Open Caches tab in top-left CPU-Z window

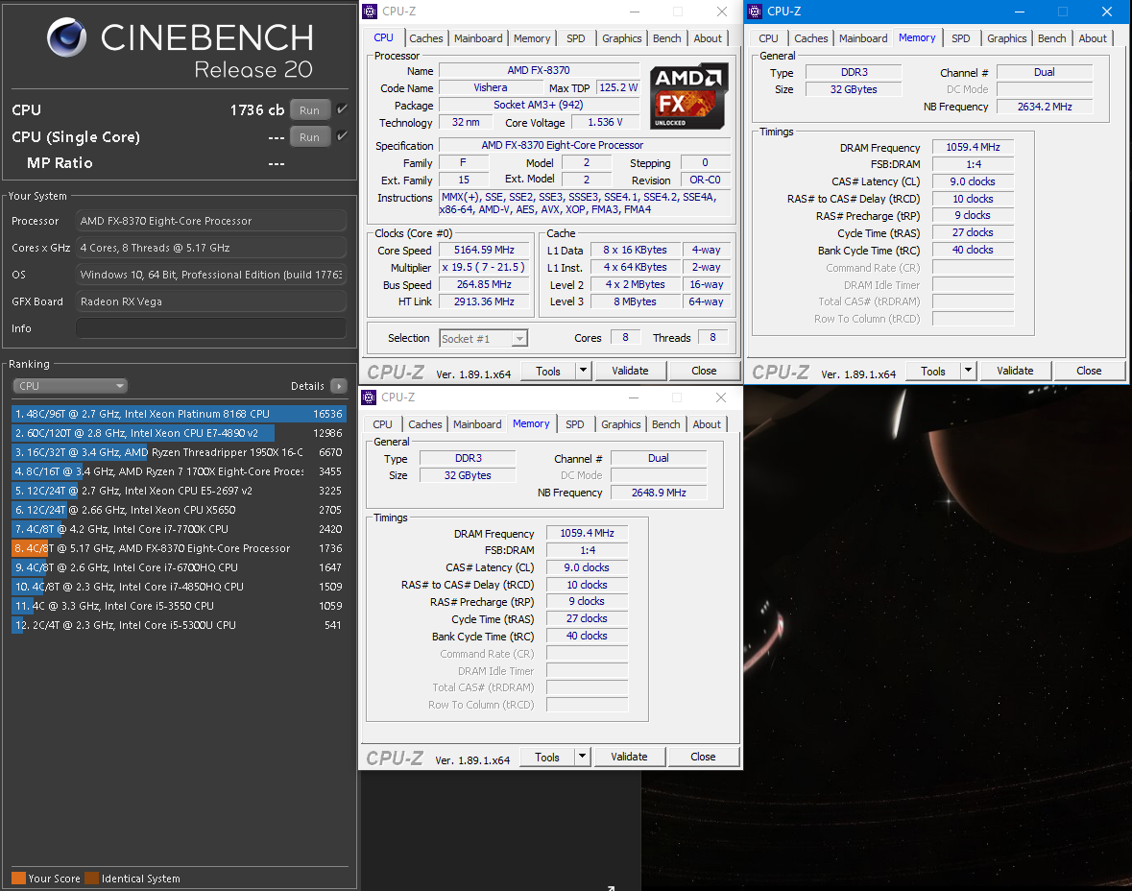[x=426, y=38]
